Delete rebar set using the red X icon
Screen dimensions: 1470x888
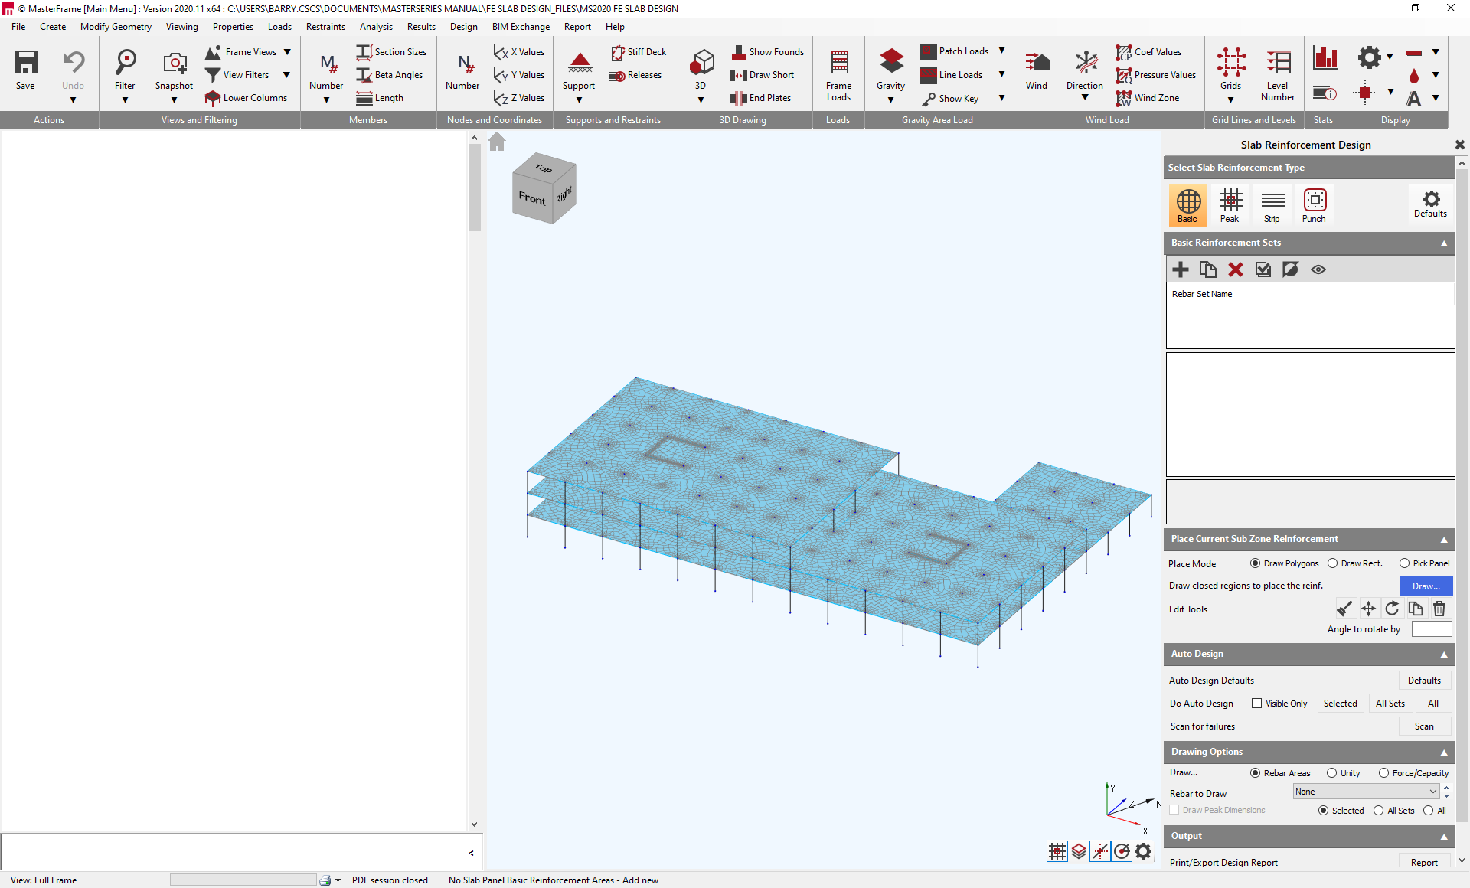1235,269
